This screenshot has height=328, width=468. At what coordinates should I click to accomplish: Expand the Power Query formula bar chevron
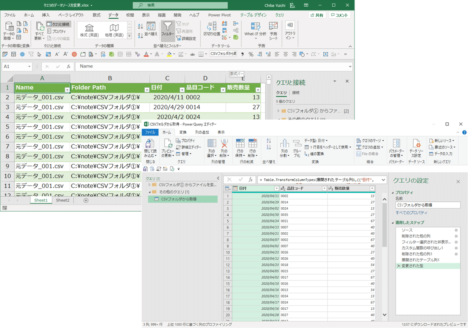click(384, 180)
